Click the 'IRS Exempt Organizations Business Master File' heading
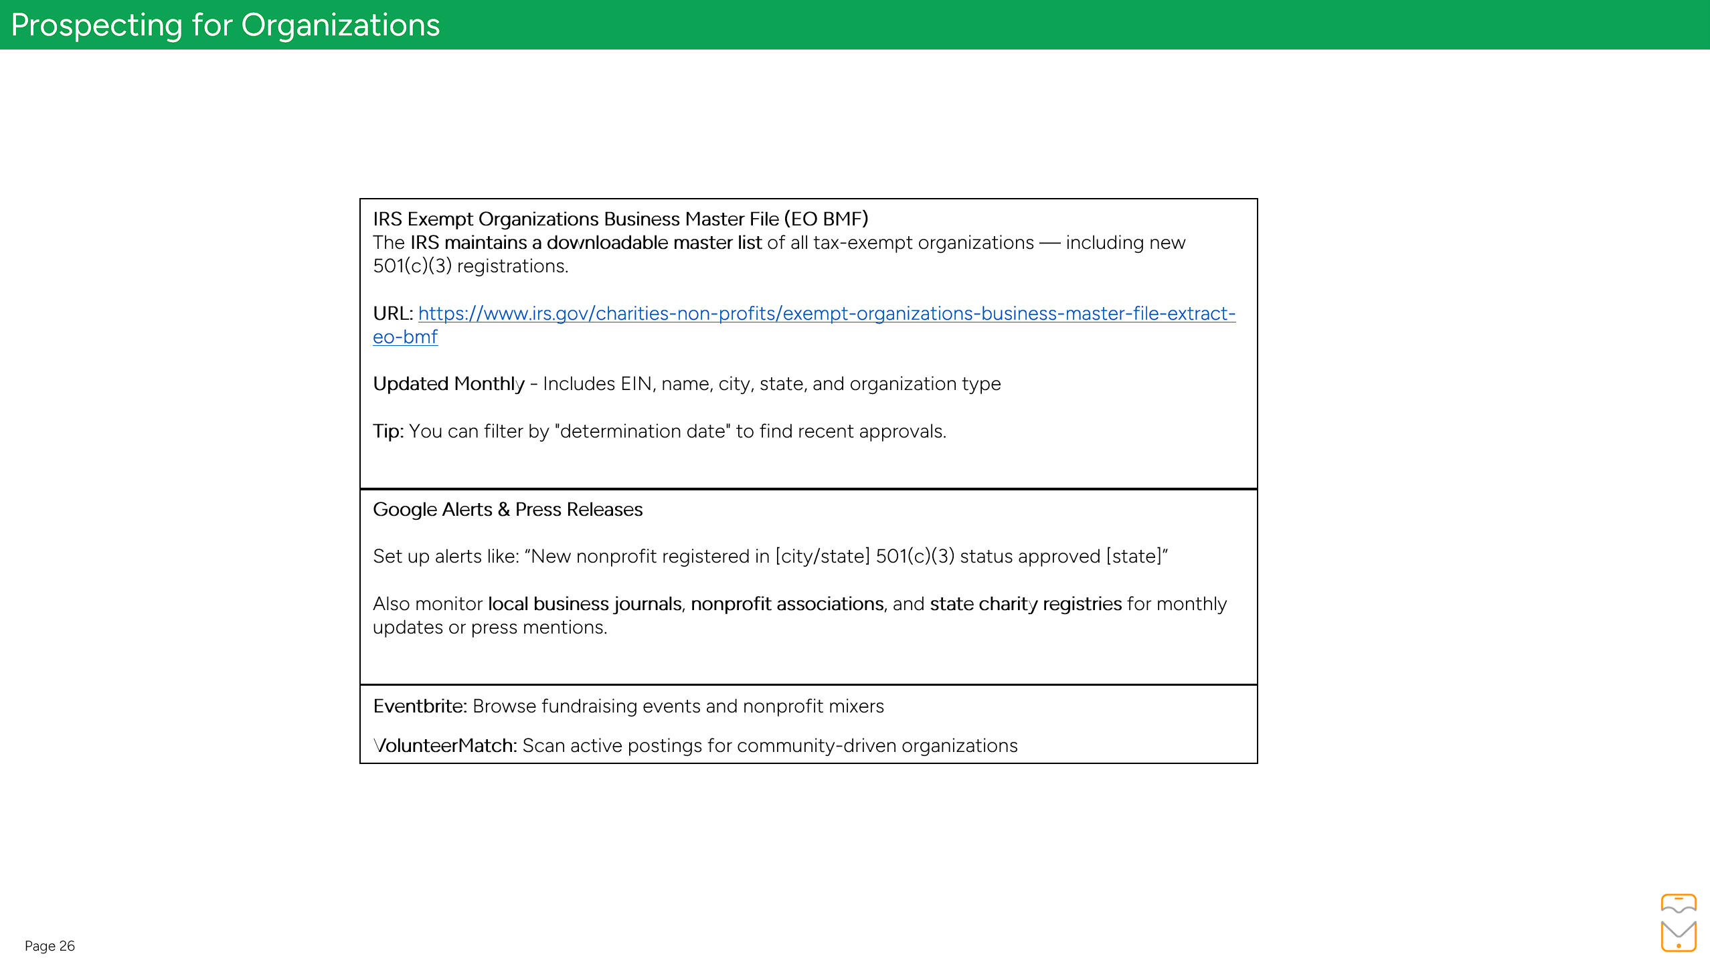The height and width of the screenshot is (960, 1710). 620,219
